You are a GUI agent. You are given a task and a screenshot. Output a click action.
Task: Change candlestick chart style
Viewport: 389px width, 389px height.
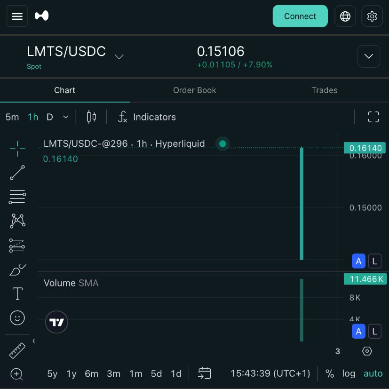click(92, 117)
